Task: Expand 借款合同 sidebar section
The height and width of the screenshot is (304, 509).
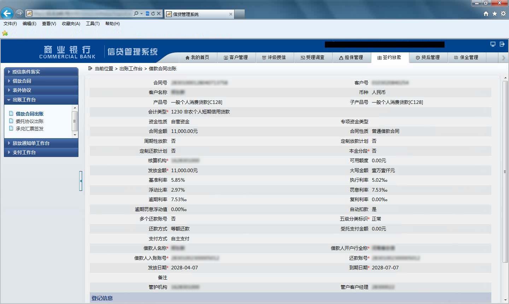Action: 41,81
